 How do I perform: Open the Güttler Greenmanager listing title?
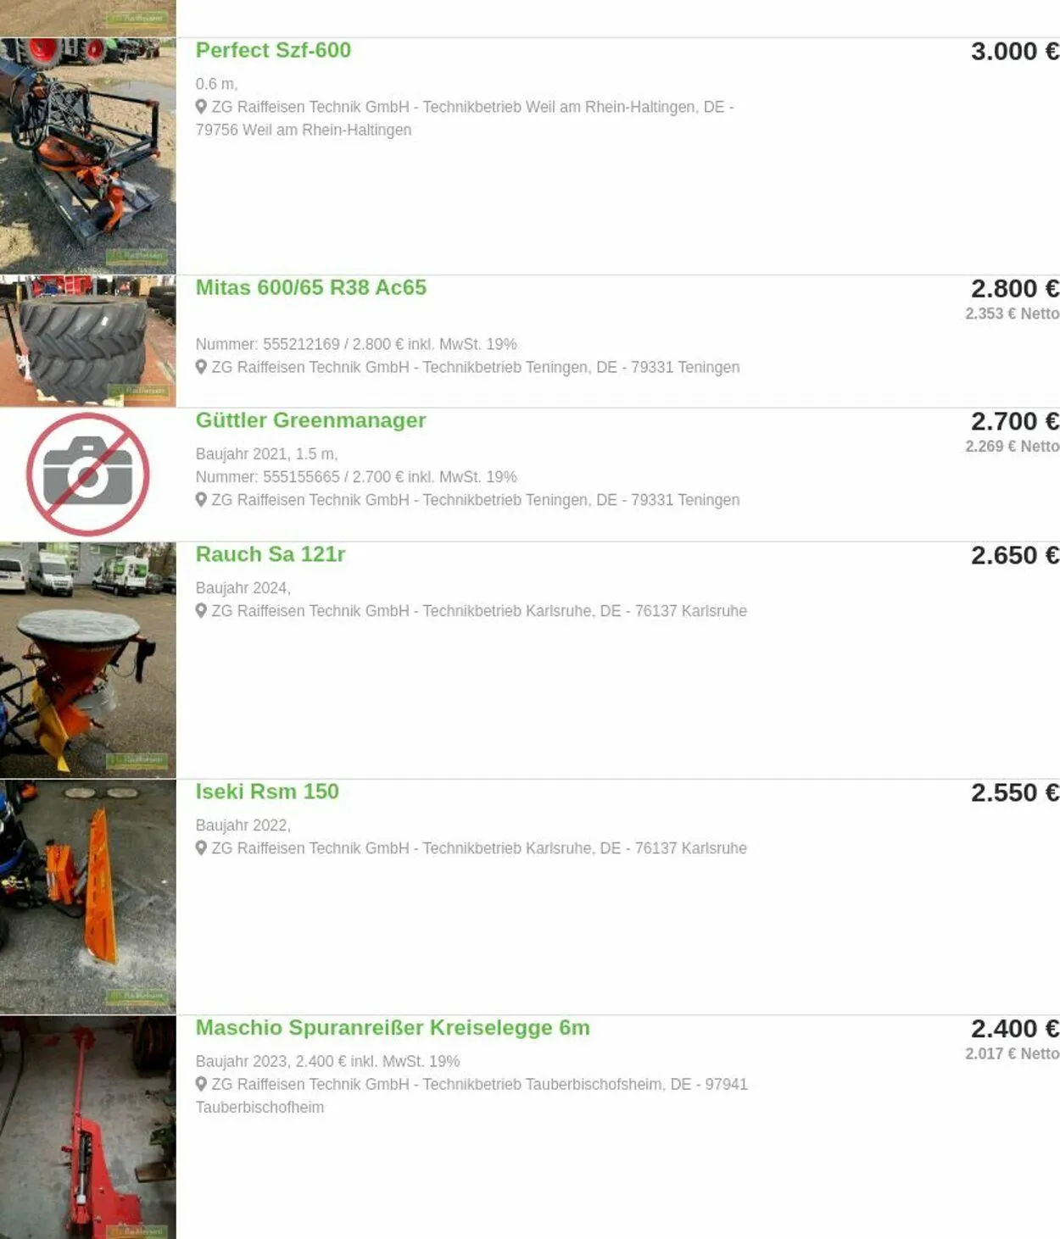pyautogui.click(x=310, y=420)
